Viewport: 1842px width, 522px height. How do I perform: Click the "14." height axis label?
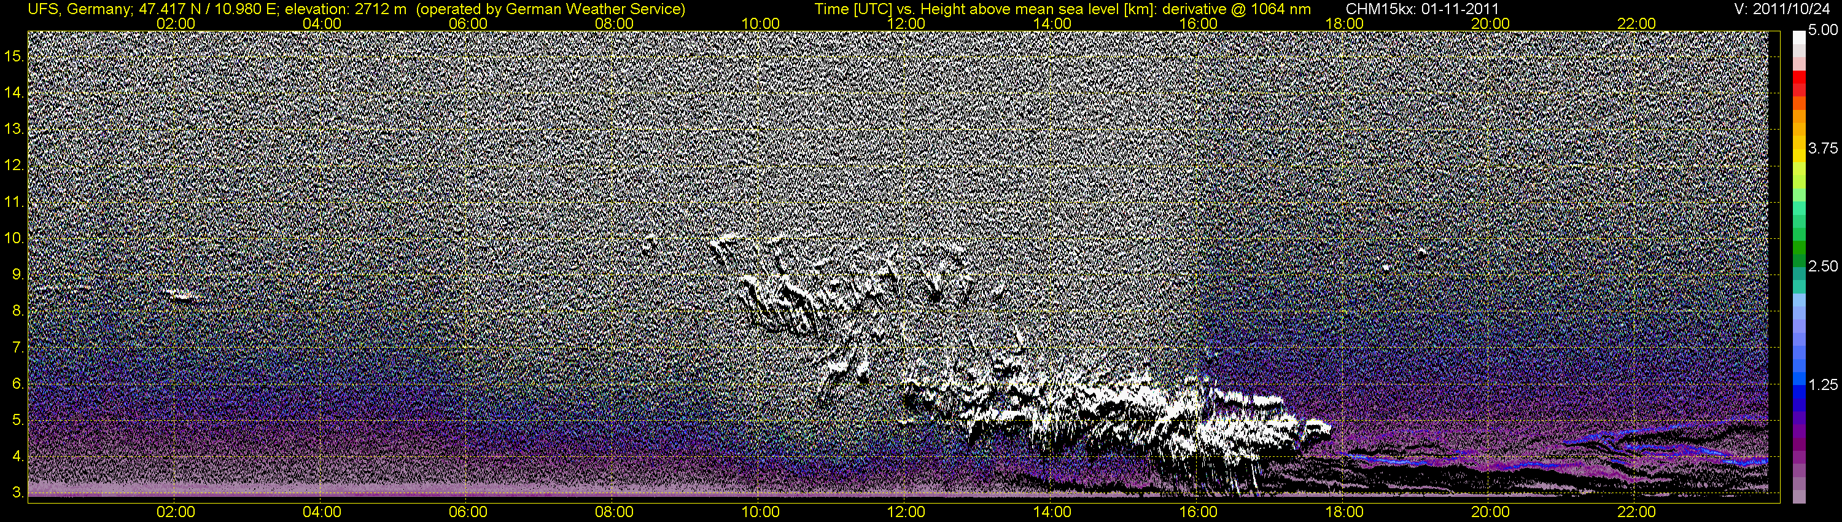click(x=14, y=93)
